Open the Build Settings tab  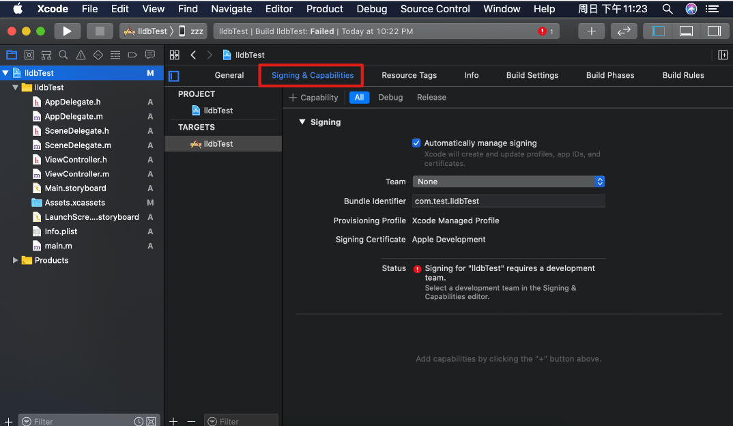click(x=532, y=75)
